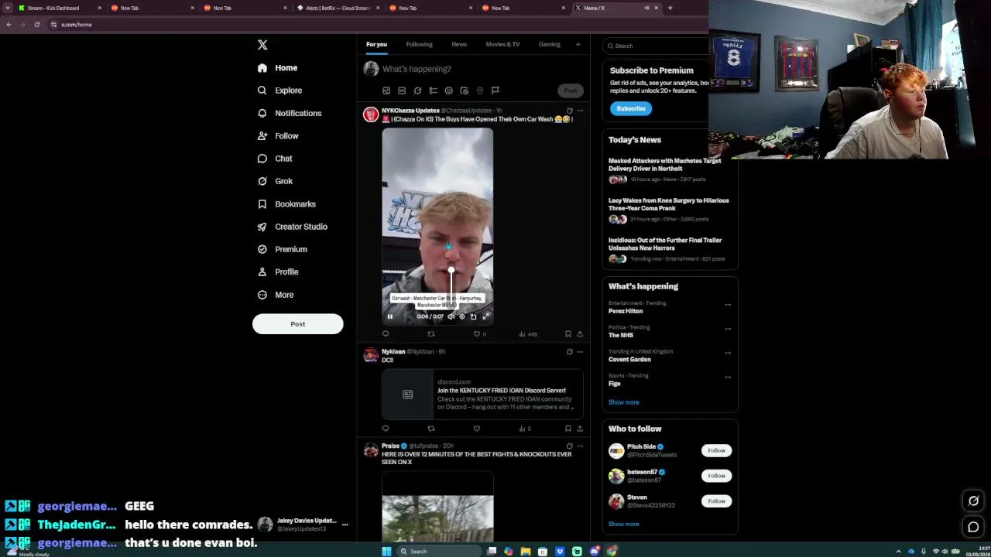Click the Grok icon on NYKChazza Updates post
Image resolution: width=991 pixels, height=557 pixels.
tap(569, 111)
